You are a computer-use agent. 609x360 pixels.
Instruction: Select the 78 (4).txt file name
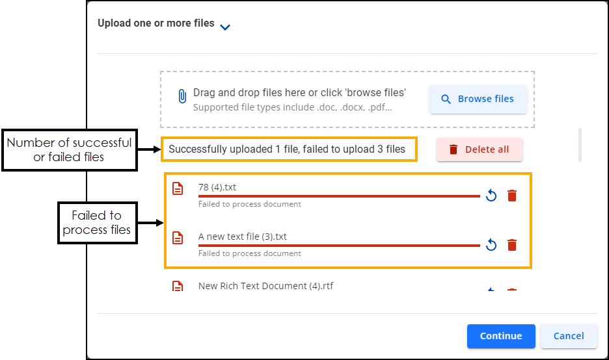point(217,187)
